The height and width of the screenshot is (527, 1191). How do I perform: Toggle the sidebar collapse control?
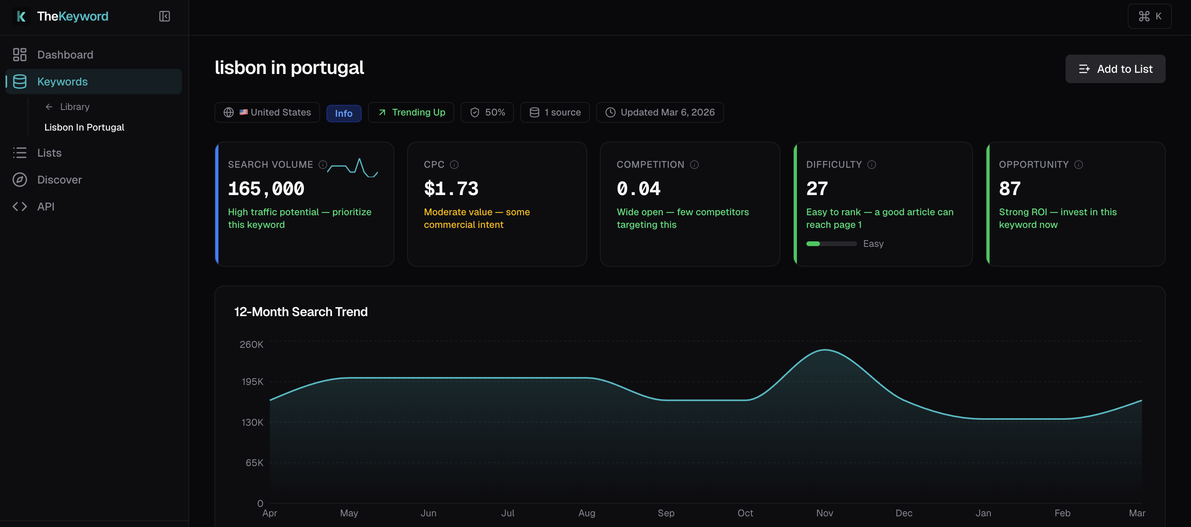[x=164, y=16]
